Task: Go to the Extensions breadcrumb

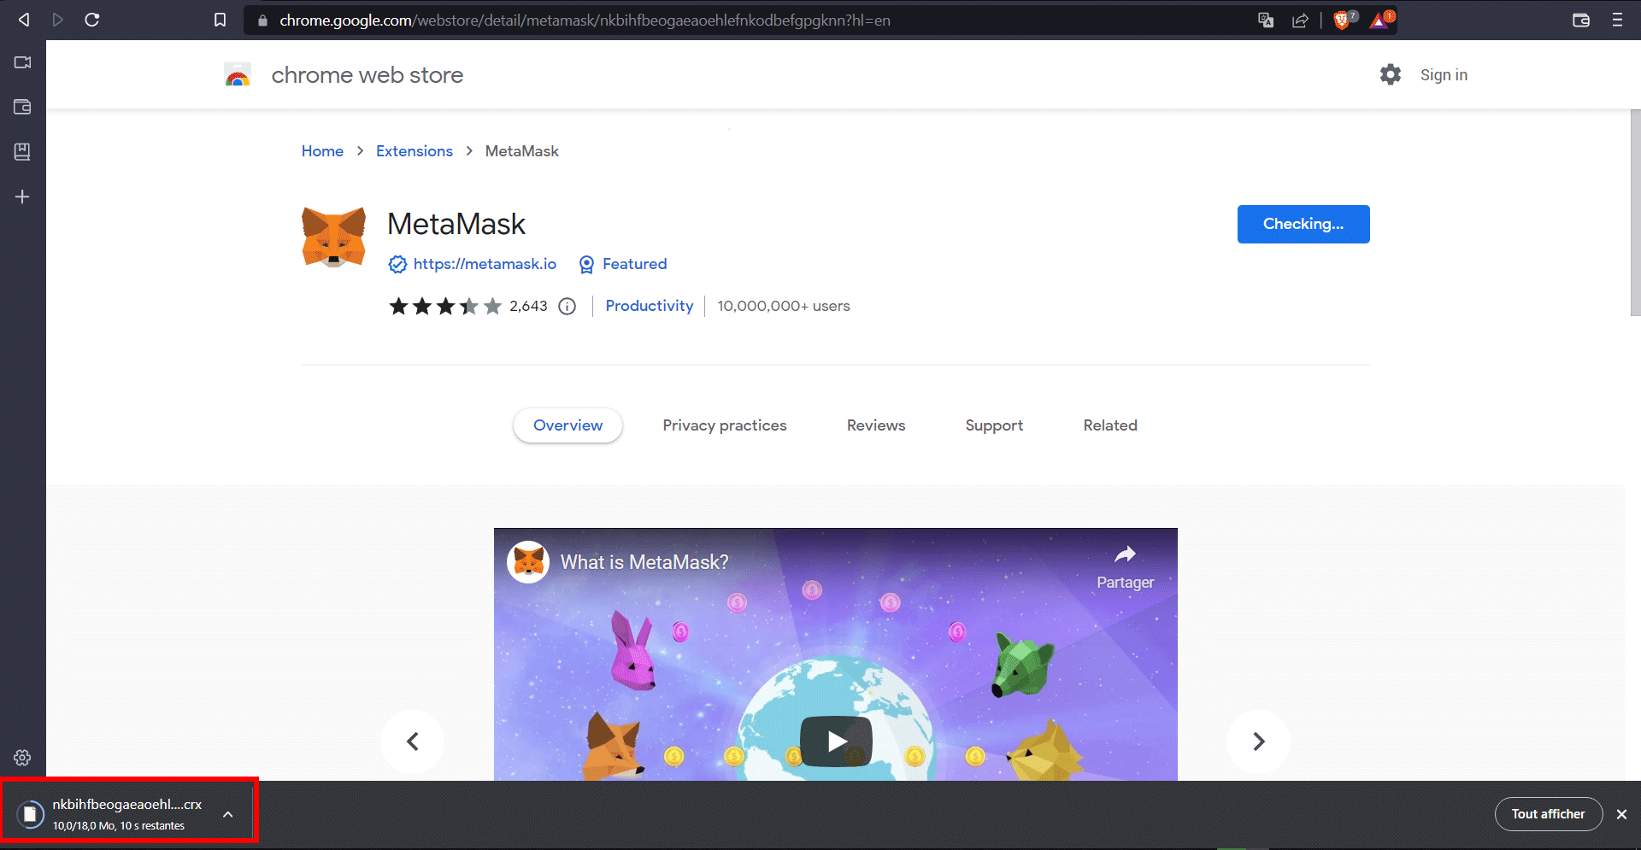Action: coord(415,151)
